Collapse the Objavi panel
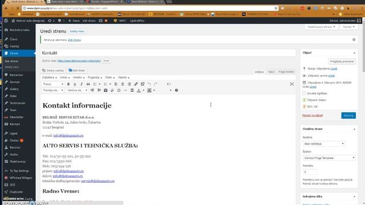The width and height of the screenshot is (365, 205). click(354, 53)
